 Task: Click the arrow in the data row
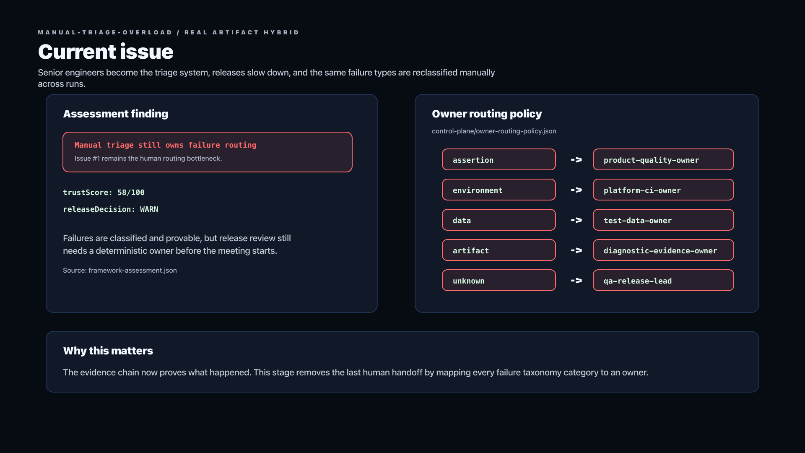click(576, 220)
